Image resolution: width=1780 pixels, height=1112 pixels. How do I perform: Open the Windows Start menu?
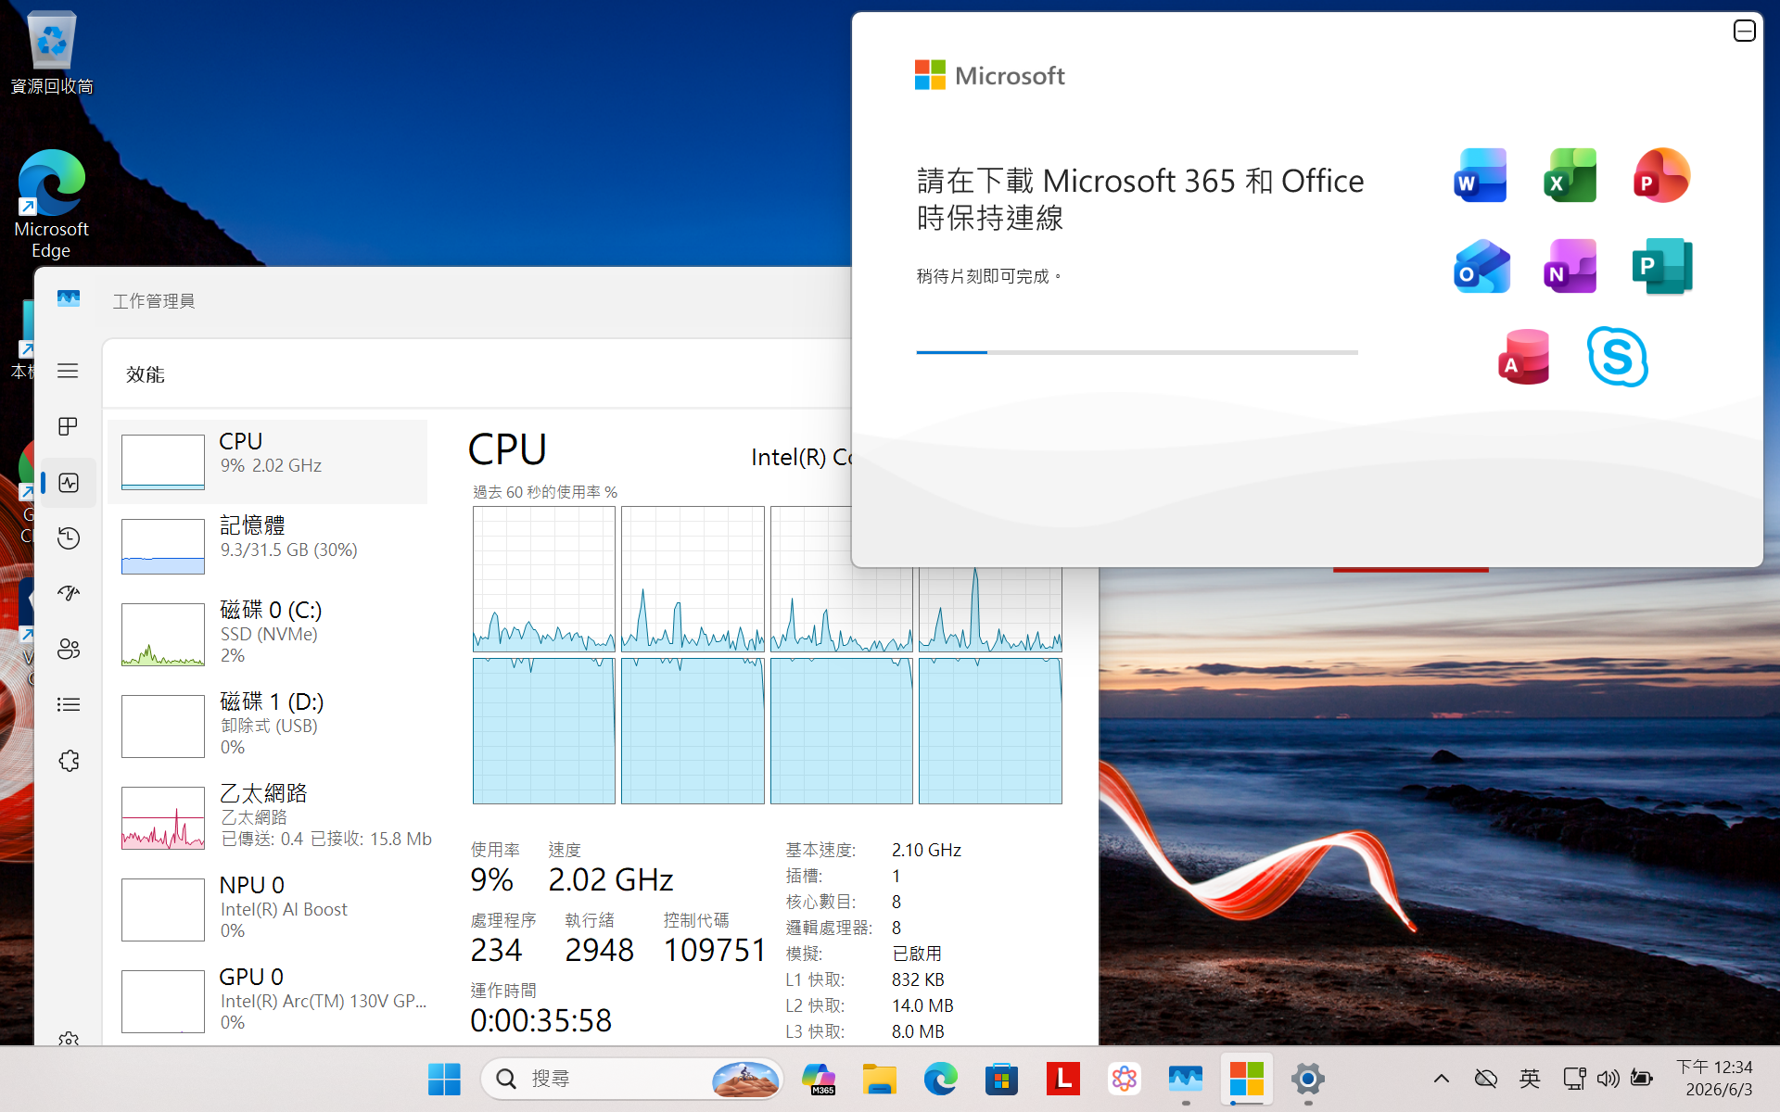[444, 1079]
